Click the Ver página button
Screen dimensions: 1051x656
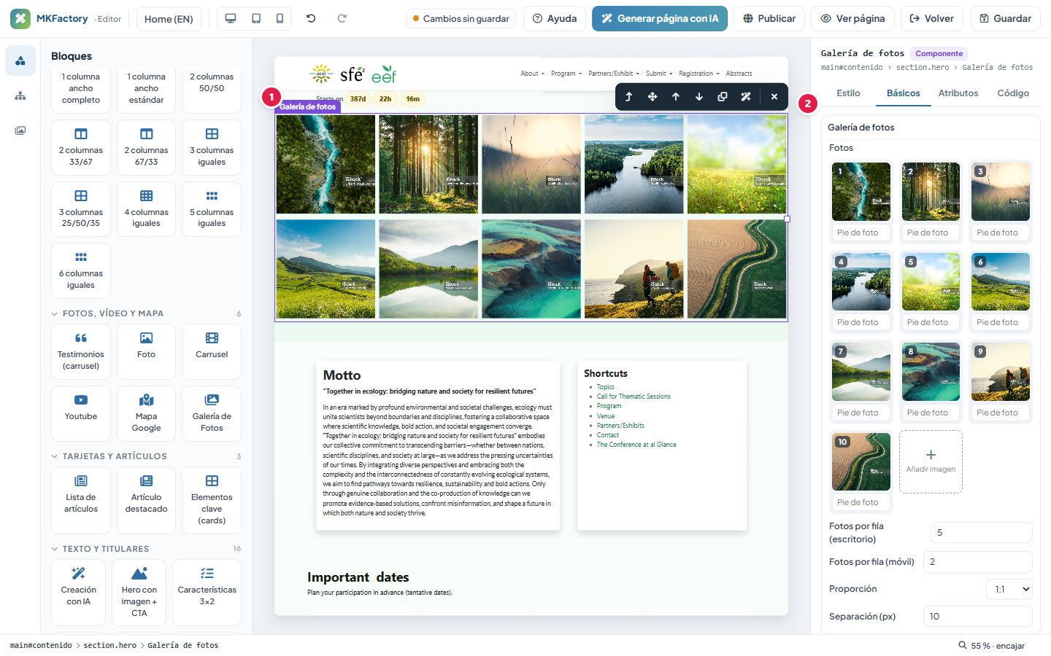tap(852, 19)
